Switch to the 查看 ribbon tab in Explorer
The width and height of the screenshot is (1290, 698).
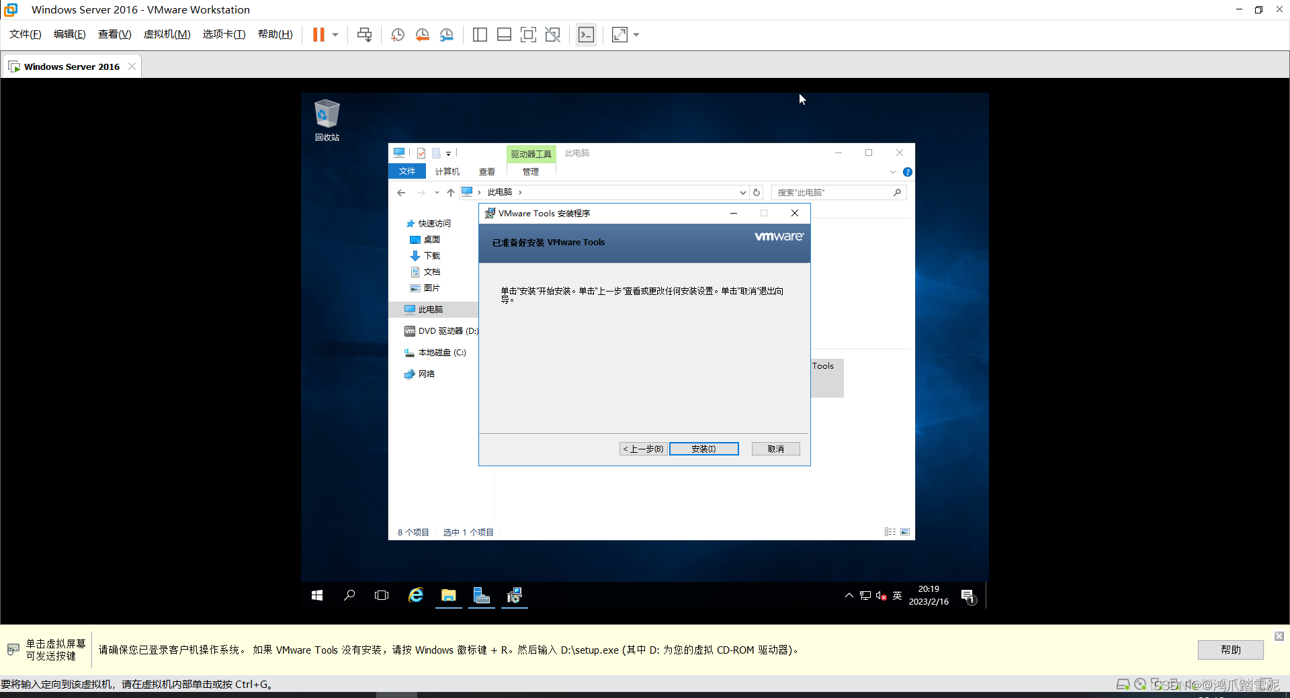pos(487,171)
